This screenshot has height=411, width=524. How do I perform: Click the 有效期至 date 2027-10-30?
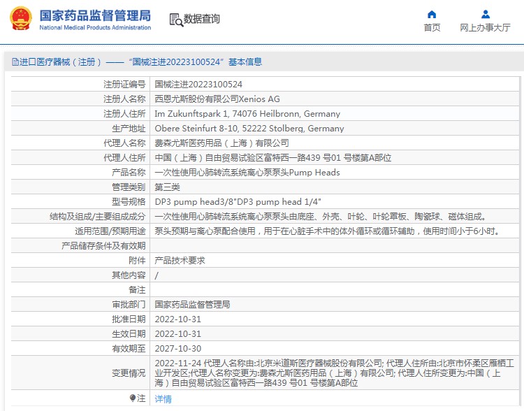[x=177, y=348]
